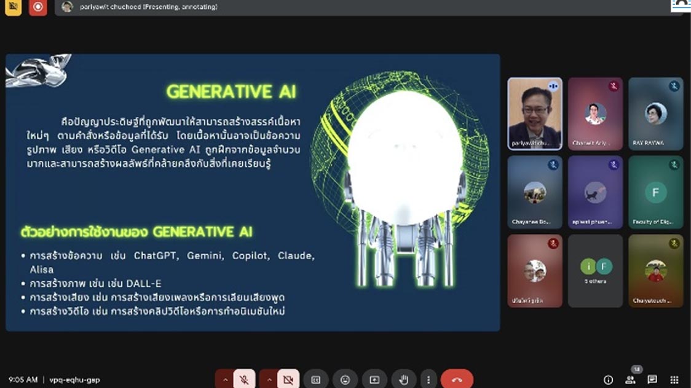
Task: Leave the call with red hang-up button
Action: pyautogui.click(x=457, y=379)
